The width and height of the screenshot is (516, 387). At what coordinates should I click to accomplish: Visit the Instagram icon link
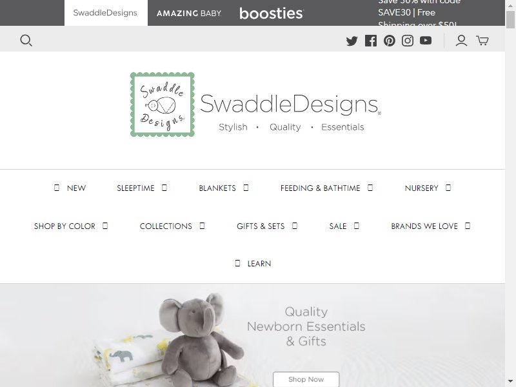pos(408,41)
